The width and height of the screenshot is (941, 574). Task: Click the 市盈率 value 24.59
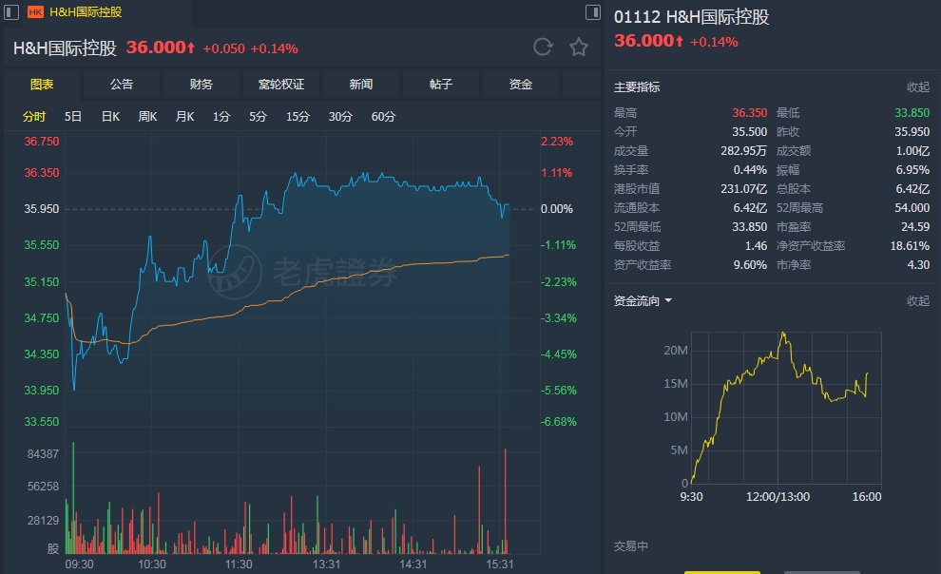click(x=915, y=227)
